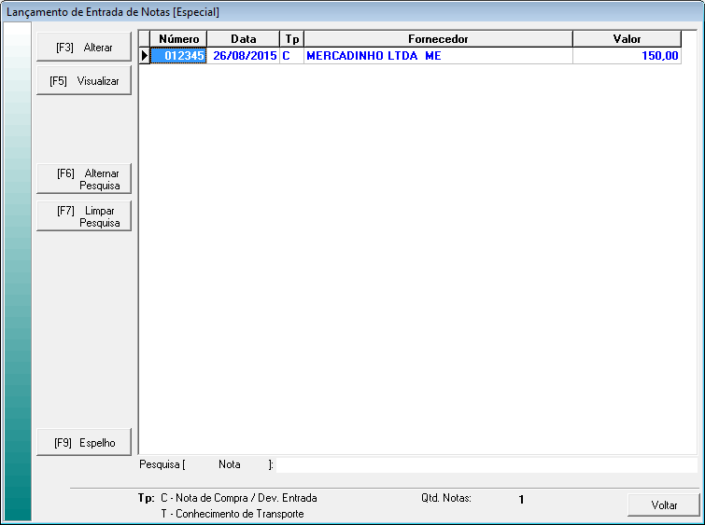Click the F3 Alterar button
The image size is (705, 525).
coord(84,47)
